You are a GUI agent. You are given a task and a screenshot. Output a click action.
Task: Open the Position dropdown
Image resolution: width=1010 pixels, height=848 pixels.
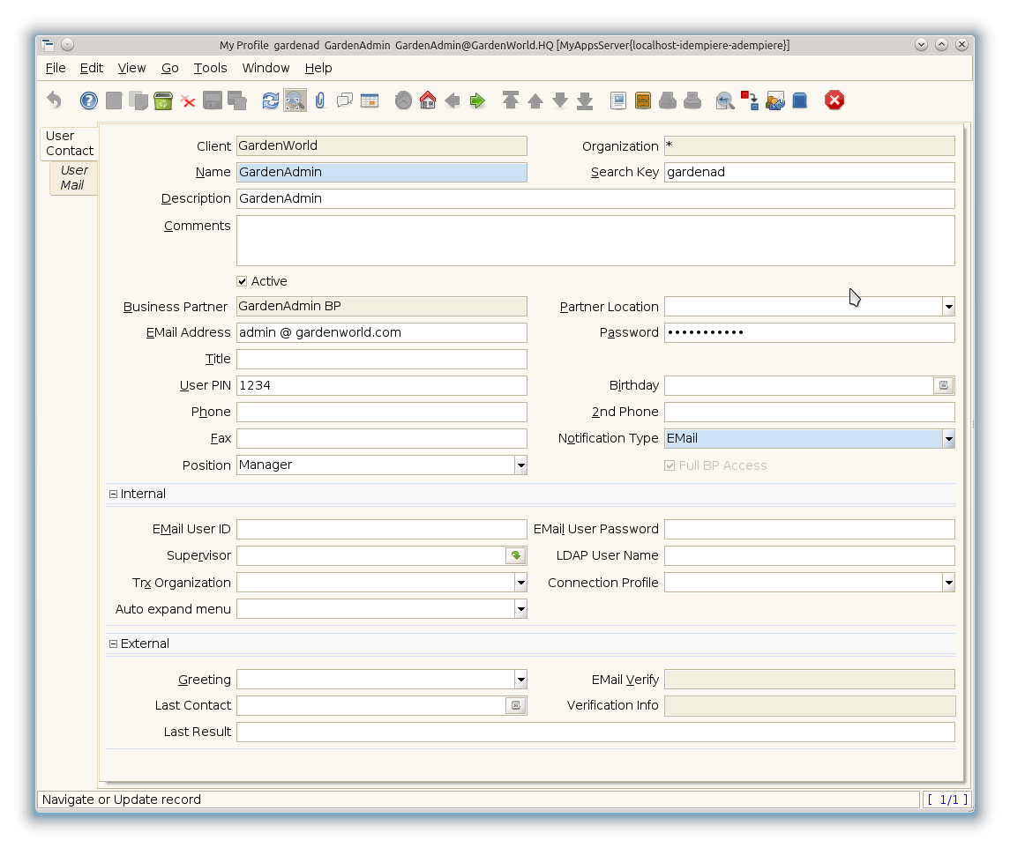(x=520, y=465)
